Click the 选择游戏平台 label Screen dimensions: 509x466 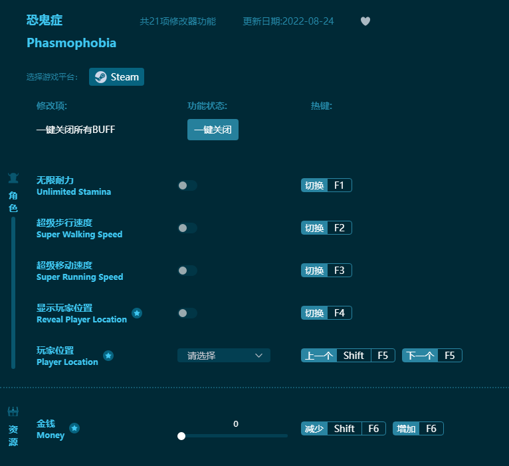52,77
